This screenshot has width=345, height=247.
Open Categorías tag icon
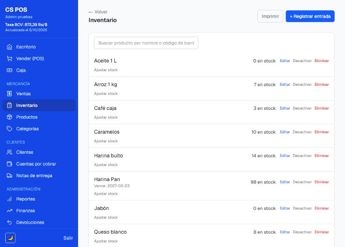[9, 128]
